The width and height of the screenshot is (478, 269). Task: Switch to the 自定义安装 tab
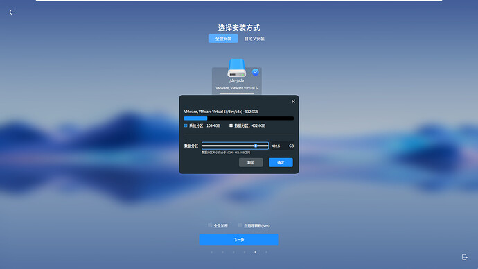click(x=254, y=39)
